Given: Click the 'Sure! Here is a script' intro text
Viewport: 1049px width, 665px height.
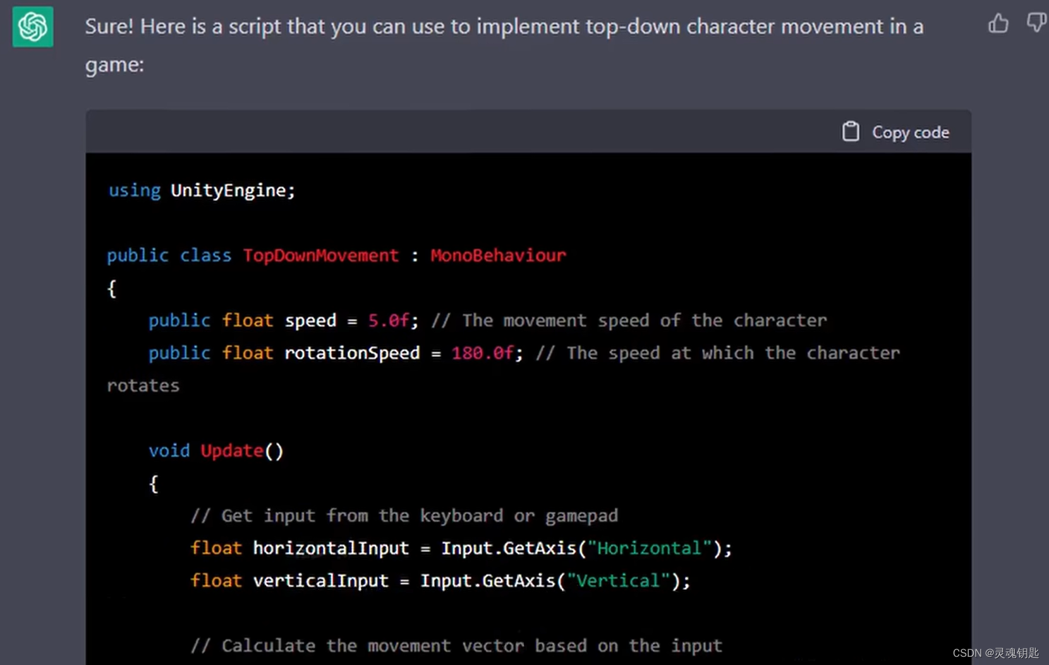Looking at the screenshot, I should [x=504, y=45].
